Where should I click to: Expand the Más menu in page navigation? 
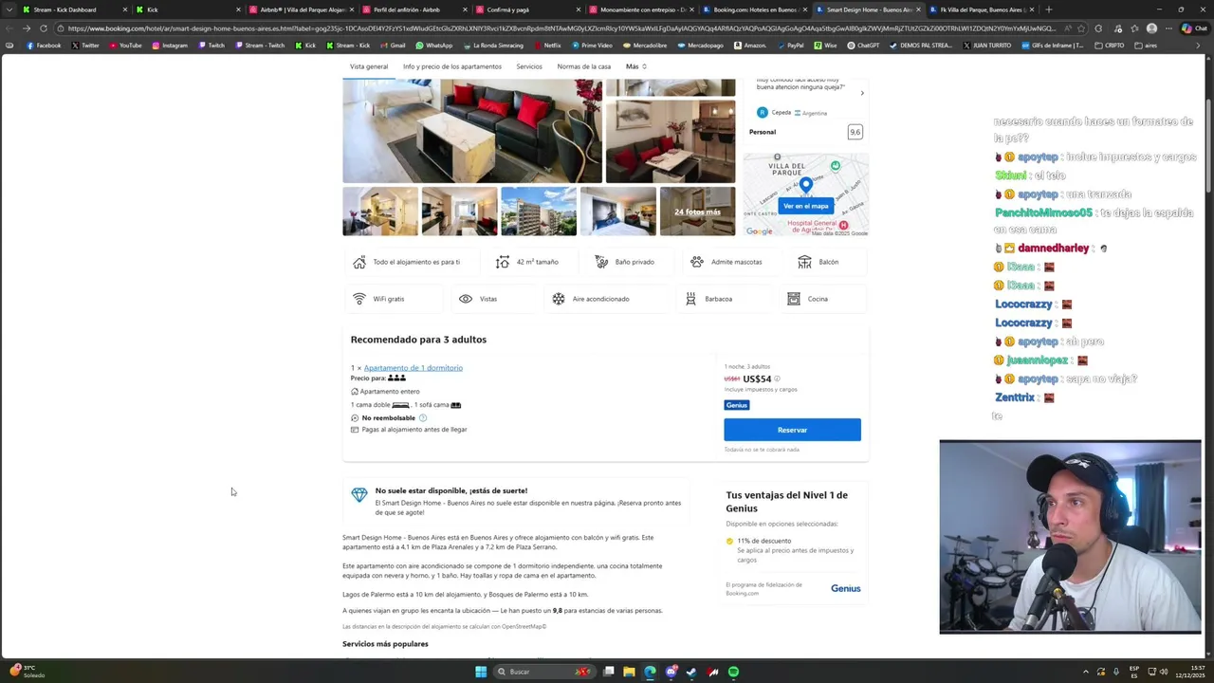[x=635, y=66]
